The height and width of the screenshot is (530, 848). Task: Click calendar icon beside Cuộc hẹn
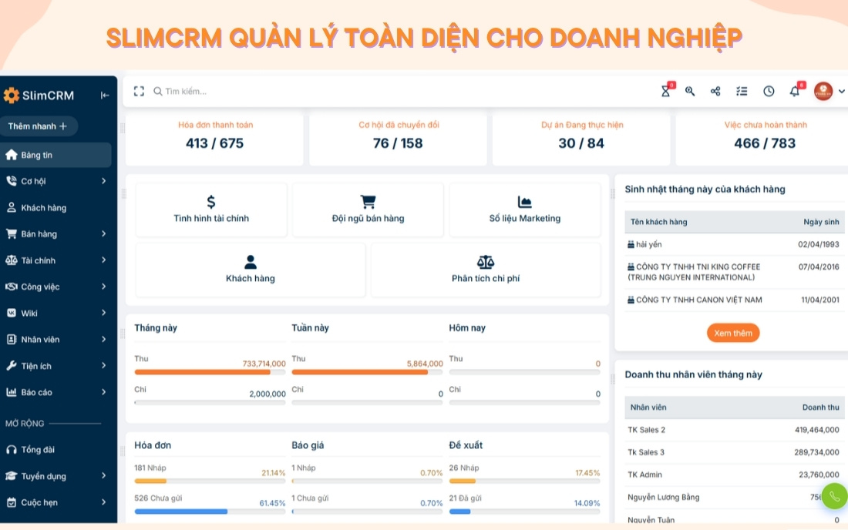(12, 502)
